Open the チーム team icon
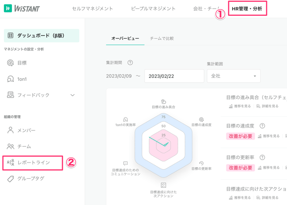 click(x=11, y=146)
